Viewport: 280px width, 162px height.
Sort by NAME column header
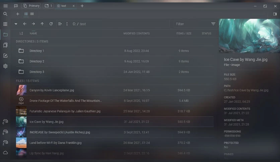[x=33, y=33]
